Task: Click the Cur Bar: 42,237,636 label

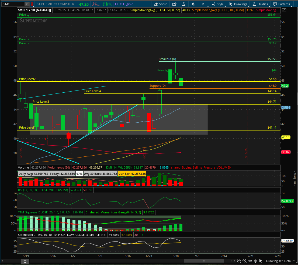Action: (x=132, y=174)
